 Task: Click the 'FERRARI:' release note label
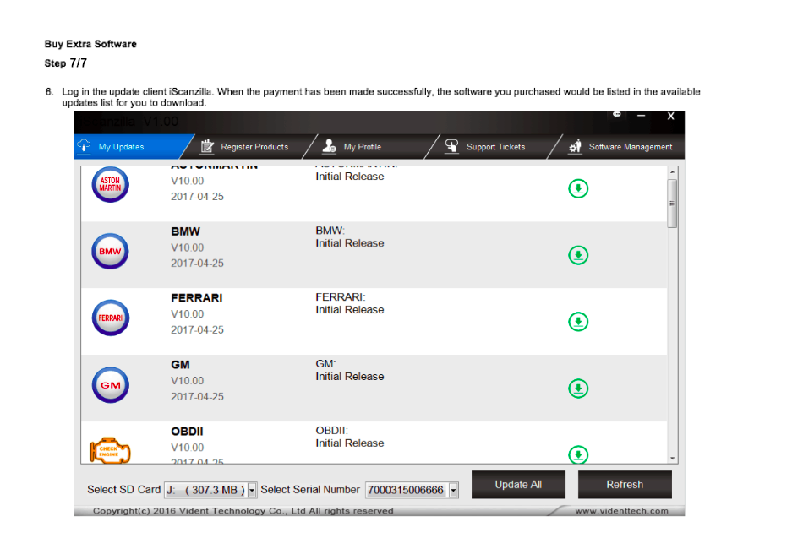pyautogui.click(x=341, y=297)
